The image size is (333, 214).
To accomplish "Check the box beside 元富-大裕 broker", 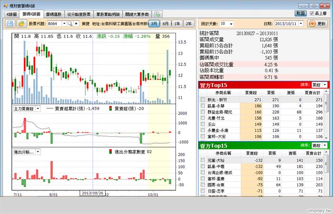I will pyautogui.click(x=203, y=160).
